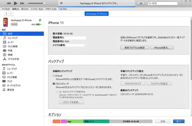The width and height of the screenshot is (192, 126).
Task: Click the シリアル番号 value field
Action: 75,45
